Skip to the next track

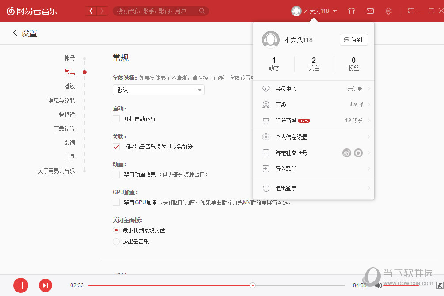pos(45,285)
